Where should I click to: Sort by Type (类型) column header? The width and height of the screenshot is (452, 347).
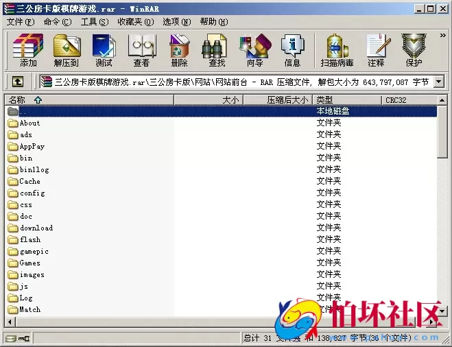pos(347,100)
